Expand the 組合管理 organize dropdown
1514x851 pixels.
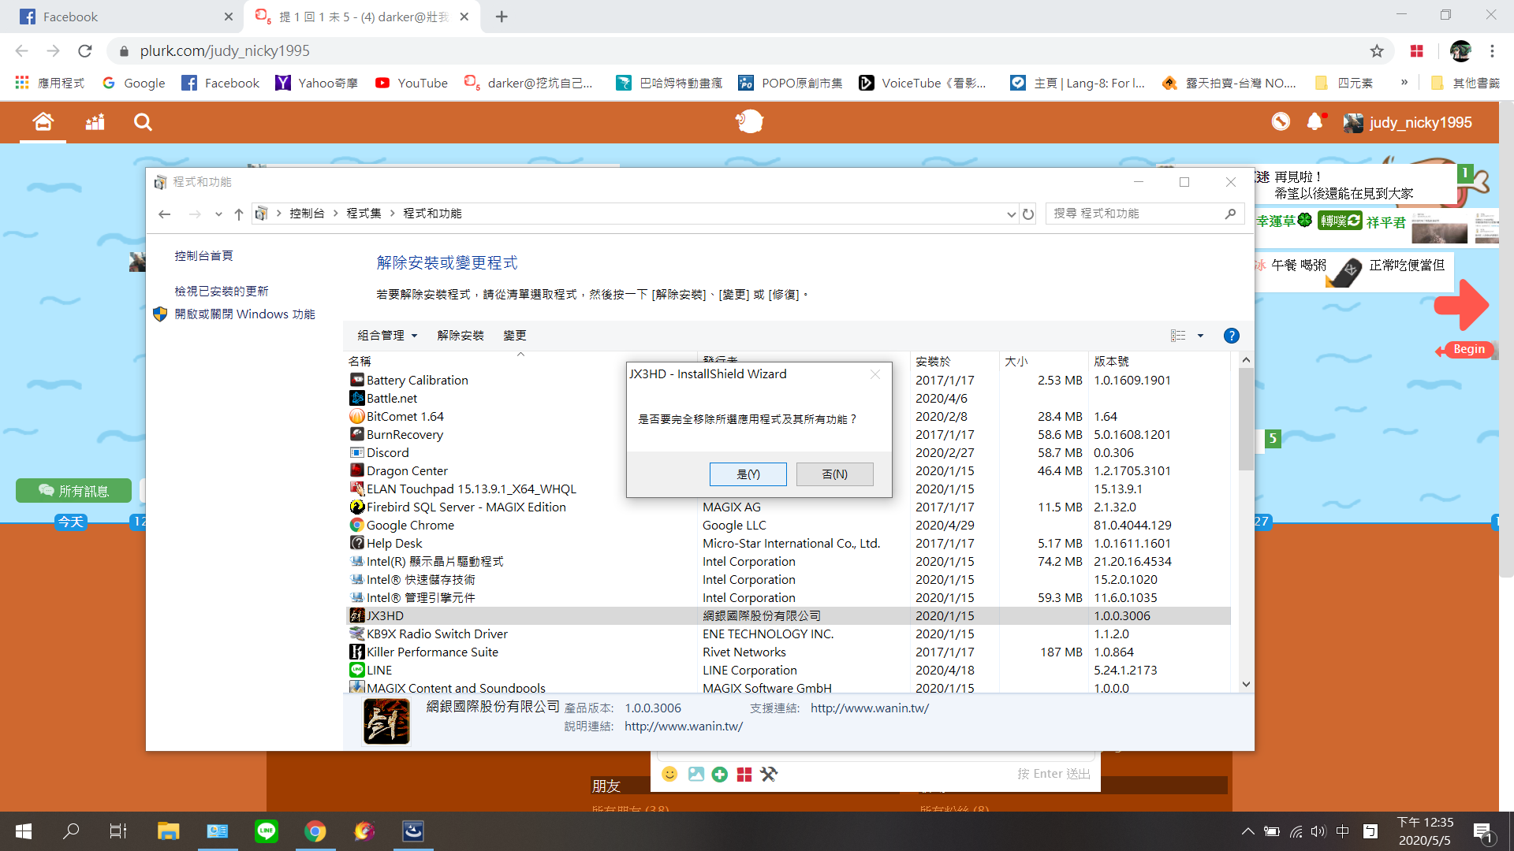[387, 336]
